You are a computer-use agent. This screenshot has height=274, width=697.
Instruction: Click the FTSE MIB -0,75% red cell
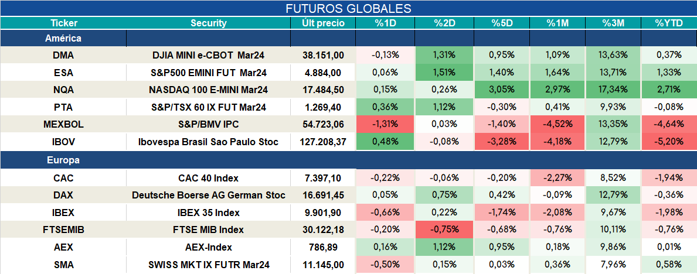(444, 230)
